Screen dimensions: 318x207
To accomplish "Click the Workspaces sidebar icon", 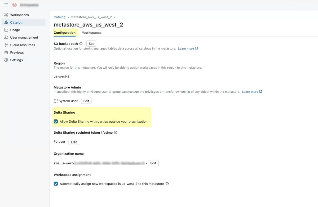I will (6, 15).
